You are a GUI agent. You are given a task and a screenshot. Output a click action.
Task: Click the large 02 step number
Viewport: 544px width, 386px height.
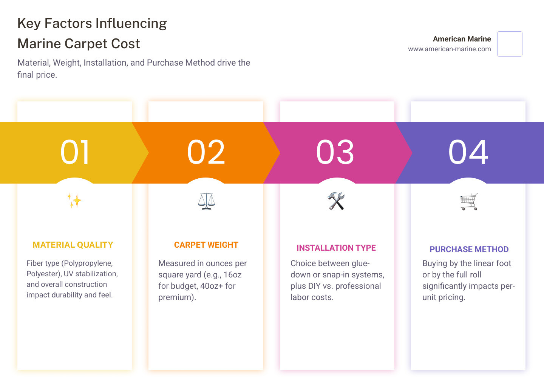(206, 152)
